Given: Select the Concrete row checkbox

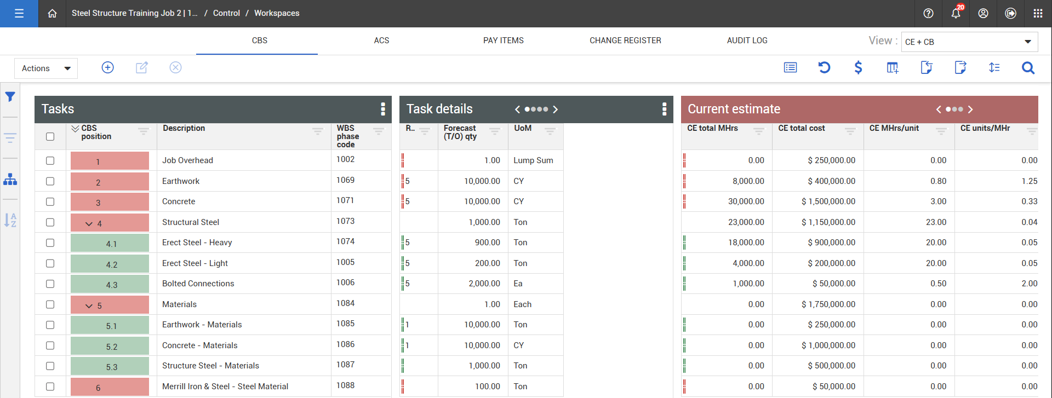Looking at the screenshot, I should click(x=50, y=201).
